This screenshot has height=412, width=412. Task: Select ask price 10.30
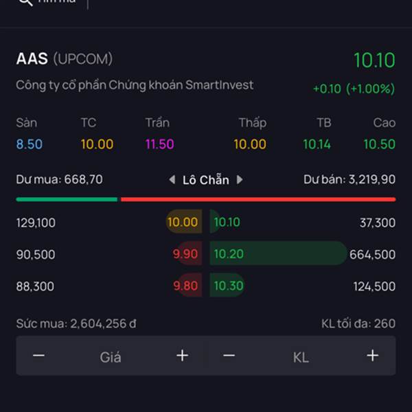click(229, 286)
